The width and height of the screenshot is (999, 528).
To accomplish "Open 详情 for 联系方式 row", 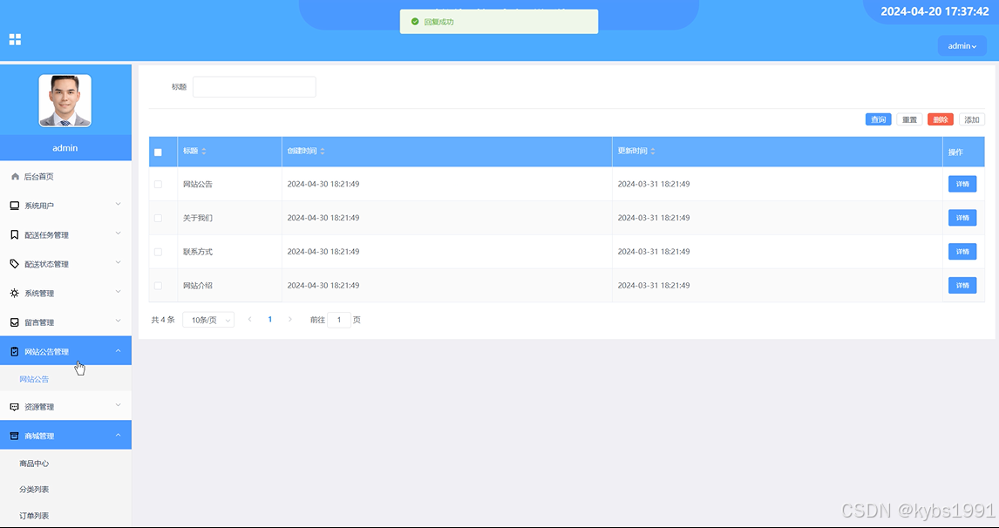I will pyautogui.click(x=962, y=252).
